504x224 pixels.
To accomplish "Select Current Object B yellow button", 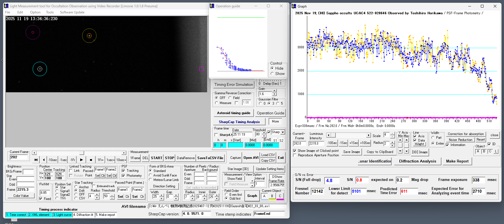I will (272, 196).
